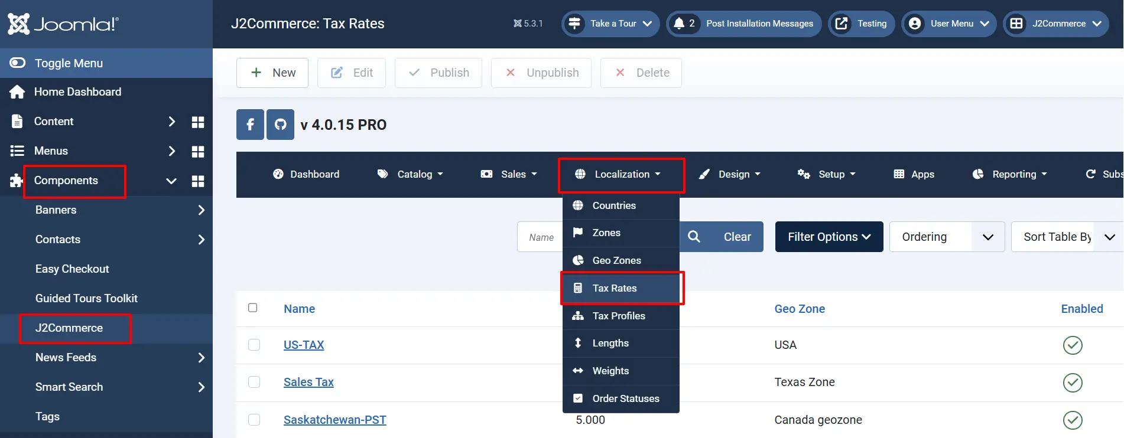
Task: Check the select-all checkbox in table header
Action: [253, 308]
